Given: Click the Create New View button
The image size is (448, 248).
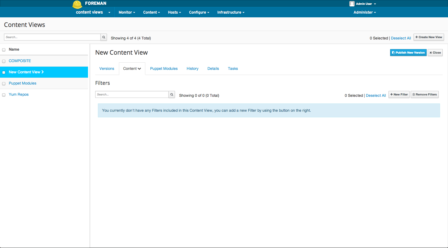Looking at the screenshot, I should [429, 37].
